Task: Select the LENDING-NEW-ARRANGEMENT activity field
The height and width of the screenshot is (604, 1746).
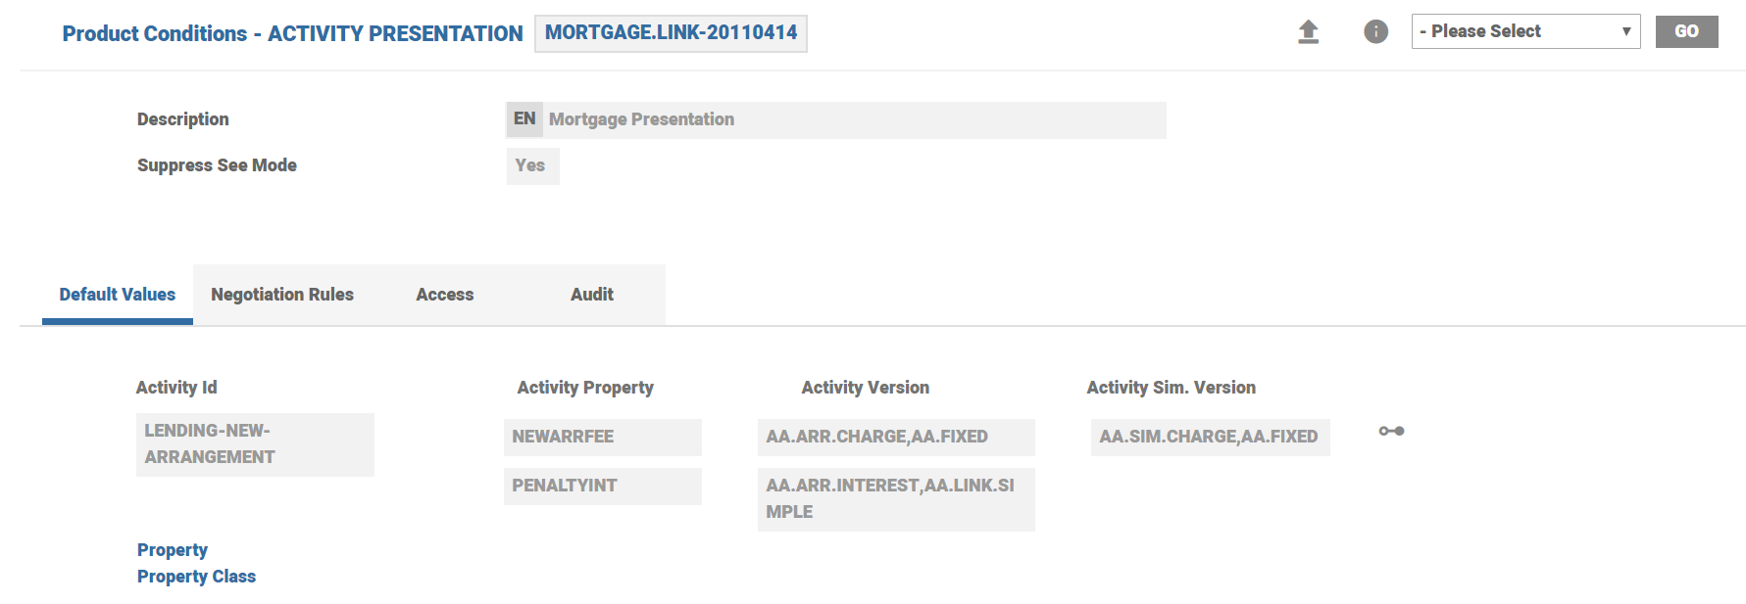Action: pyautogui.click(x=255, y=444)
